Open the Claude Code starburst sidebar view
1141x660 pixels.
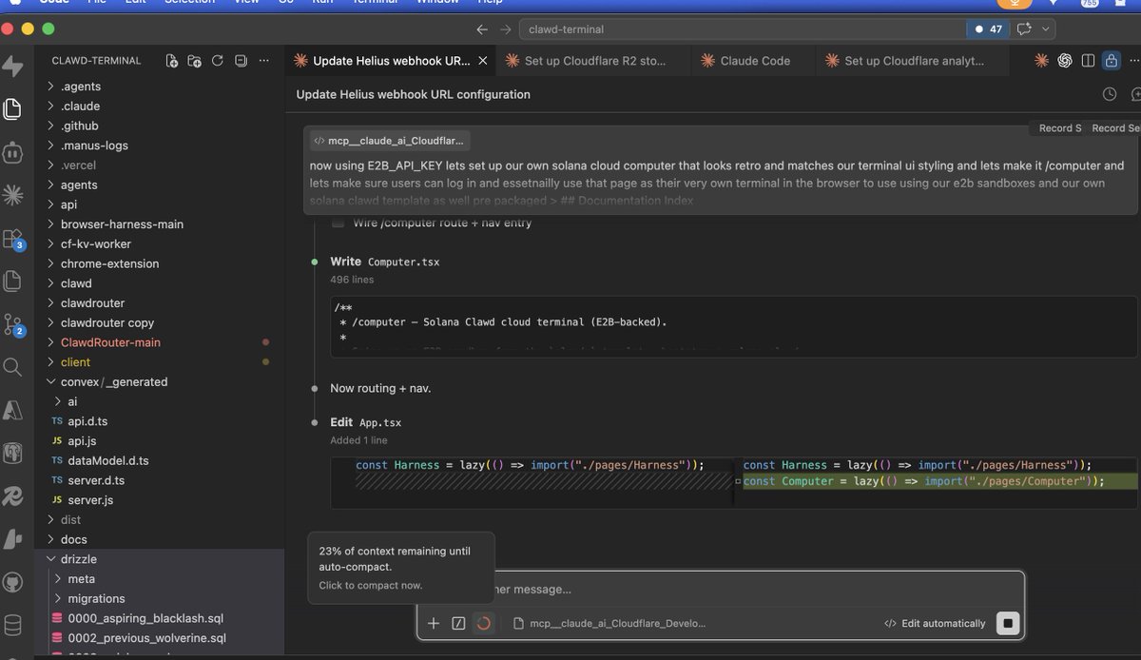pos(12,195)
